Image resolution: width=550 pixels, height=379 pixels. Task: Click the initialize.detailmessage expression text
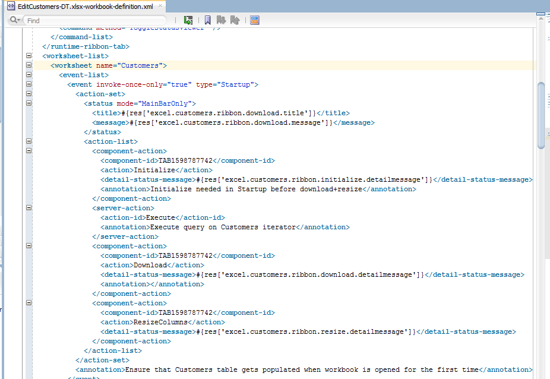[x=314, y=179]
